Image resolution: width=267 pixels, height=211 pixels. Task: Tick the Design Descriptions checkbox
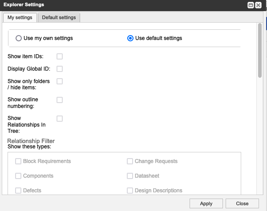(x=130, y=191)
